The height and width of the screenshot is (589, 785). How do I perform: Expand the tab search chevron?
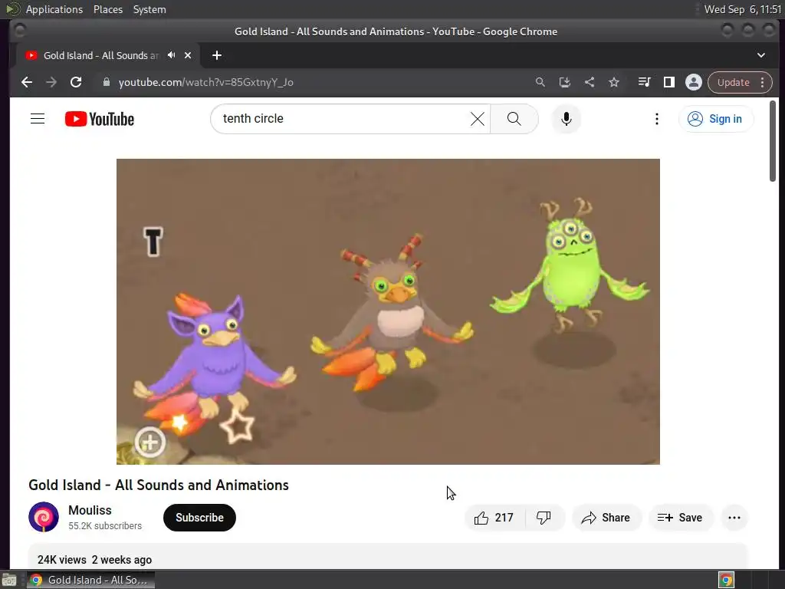click(761, 55)
